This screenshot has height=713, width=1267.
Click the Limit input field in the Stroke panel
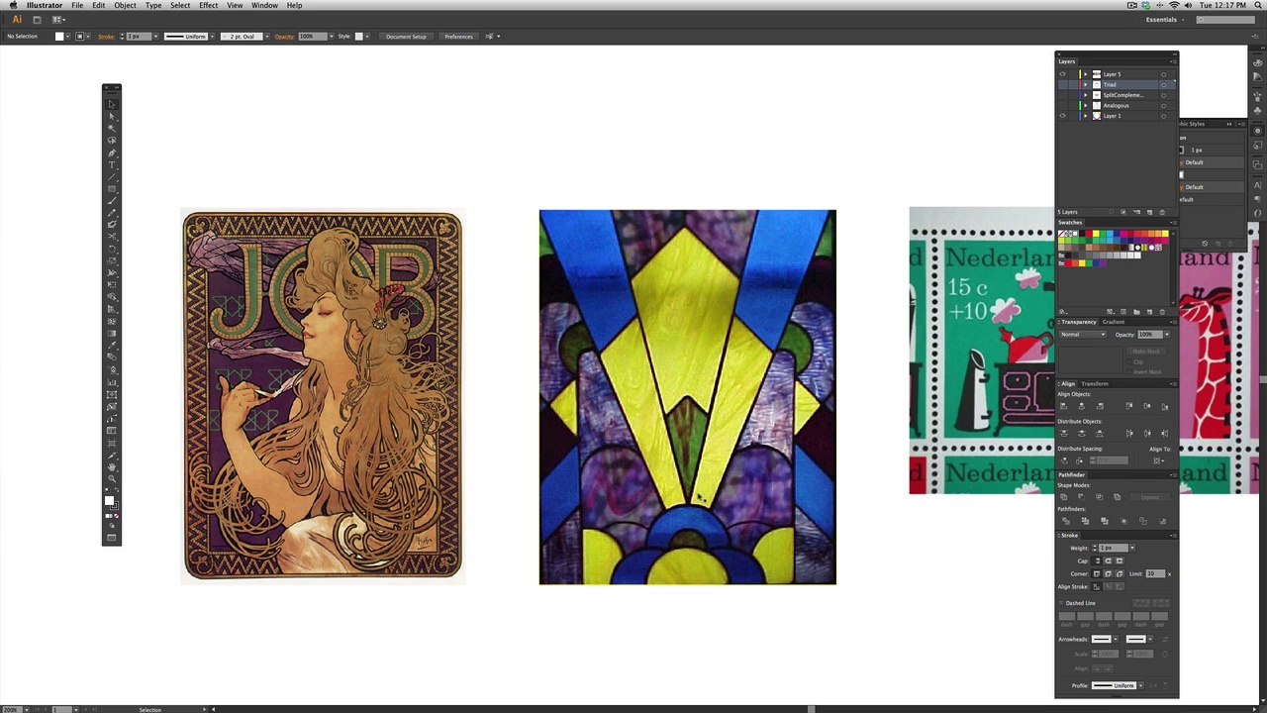click(1155, 573)
